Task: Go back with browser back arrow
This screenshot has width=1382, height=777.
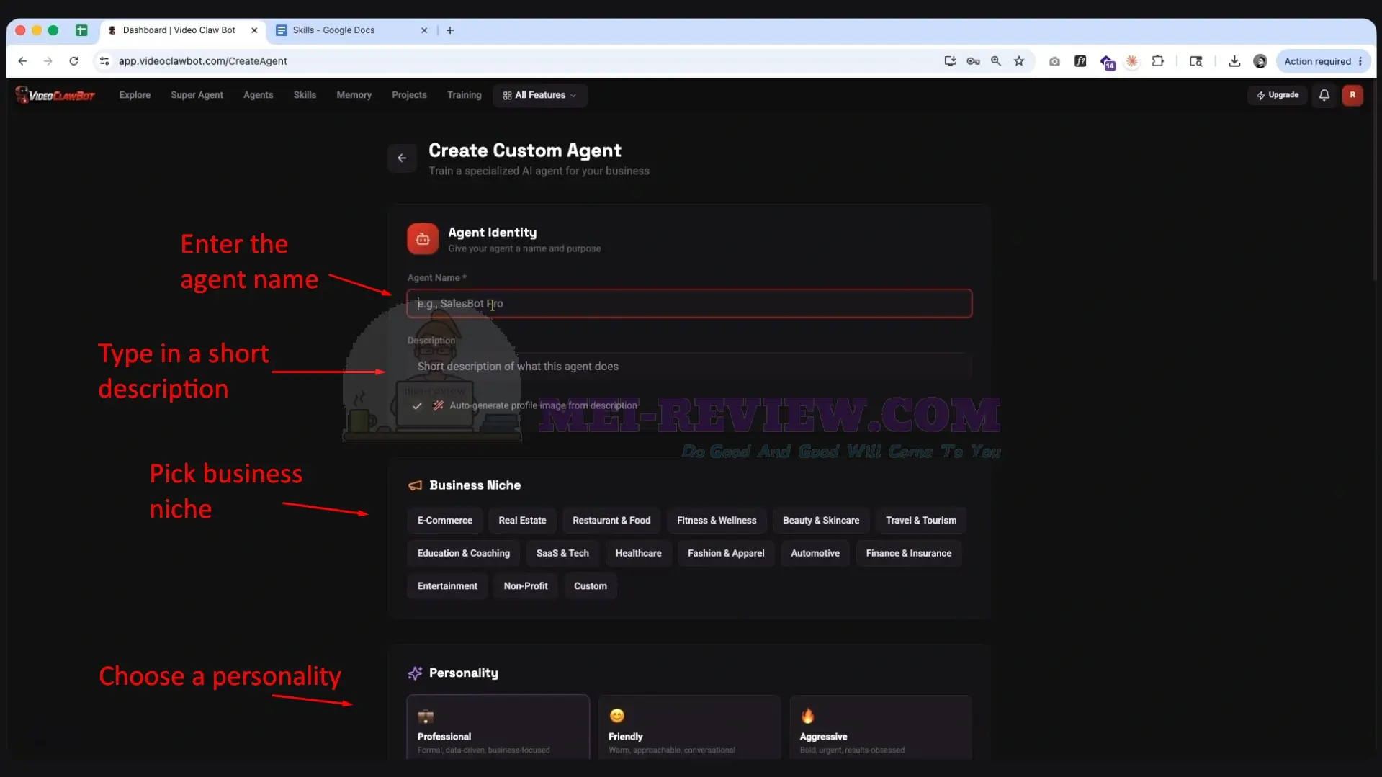Action: 22,61
